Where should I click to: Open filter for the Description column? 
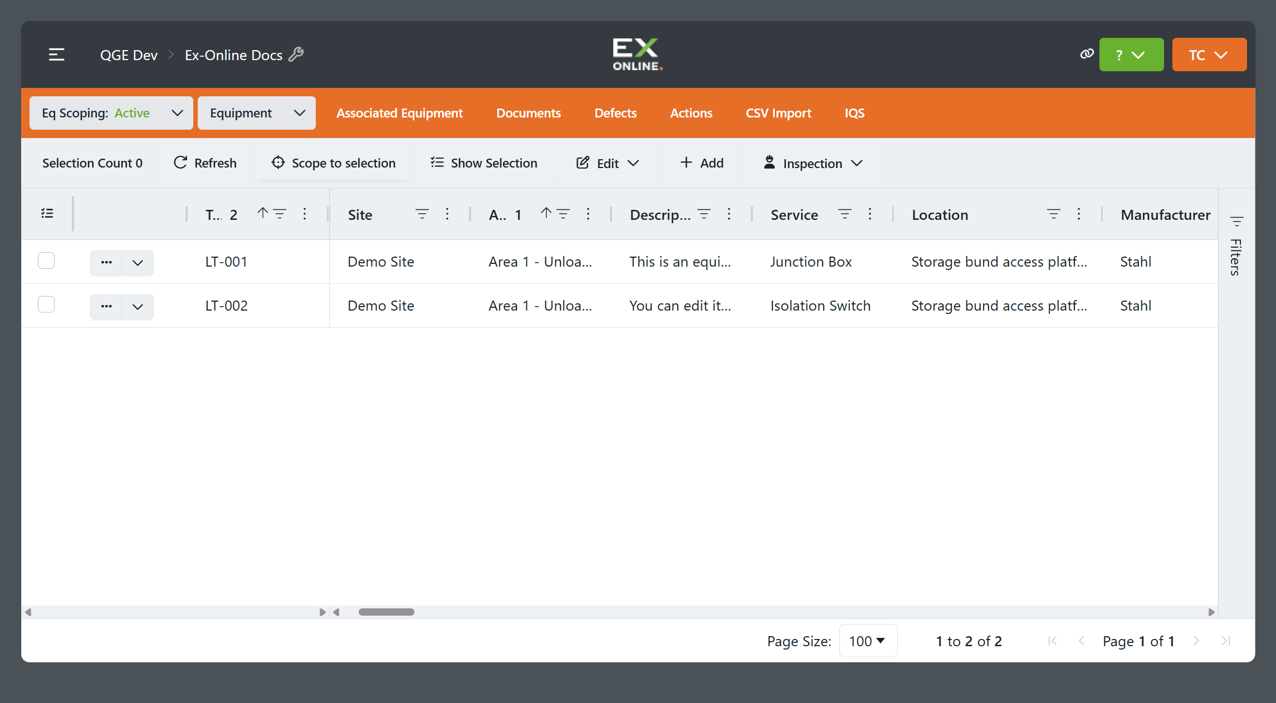coord(704,214)
